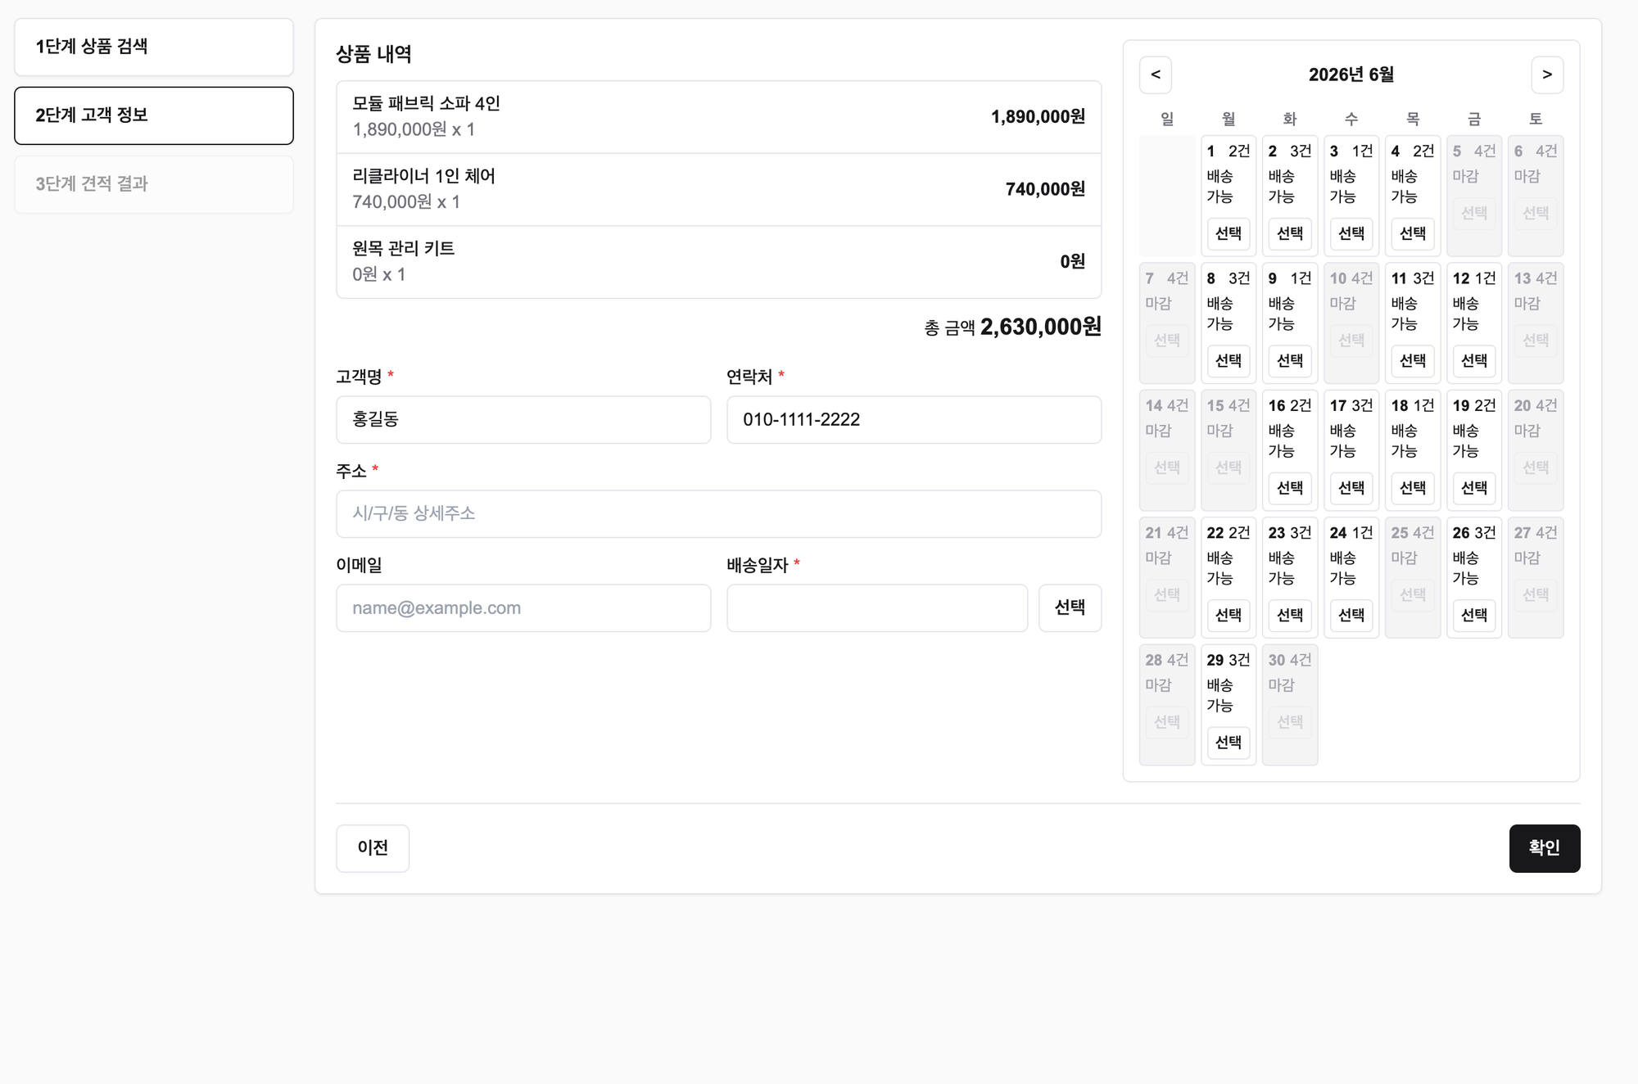The height and width of the screenshot is (1084, 1638).
Task: Click the 이메일 email input field
Action: coord(523,608)
